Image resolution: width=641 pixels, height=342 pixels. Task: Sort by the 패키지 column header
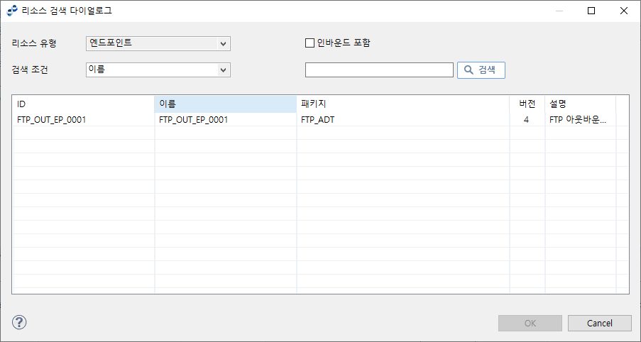click(x=403, y=104)
